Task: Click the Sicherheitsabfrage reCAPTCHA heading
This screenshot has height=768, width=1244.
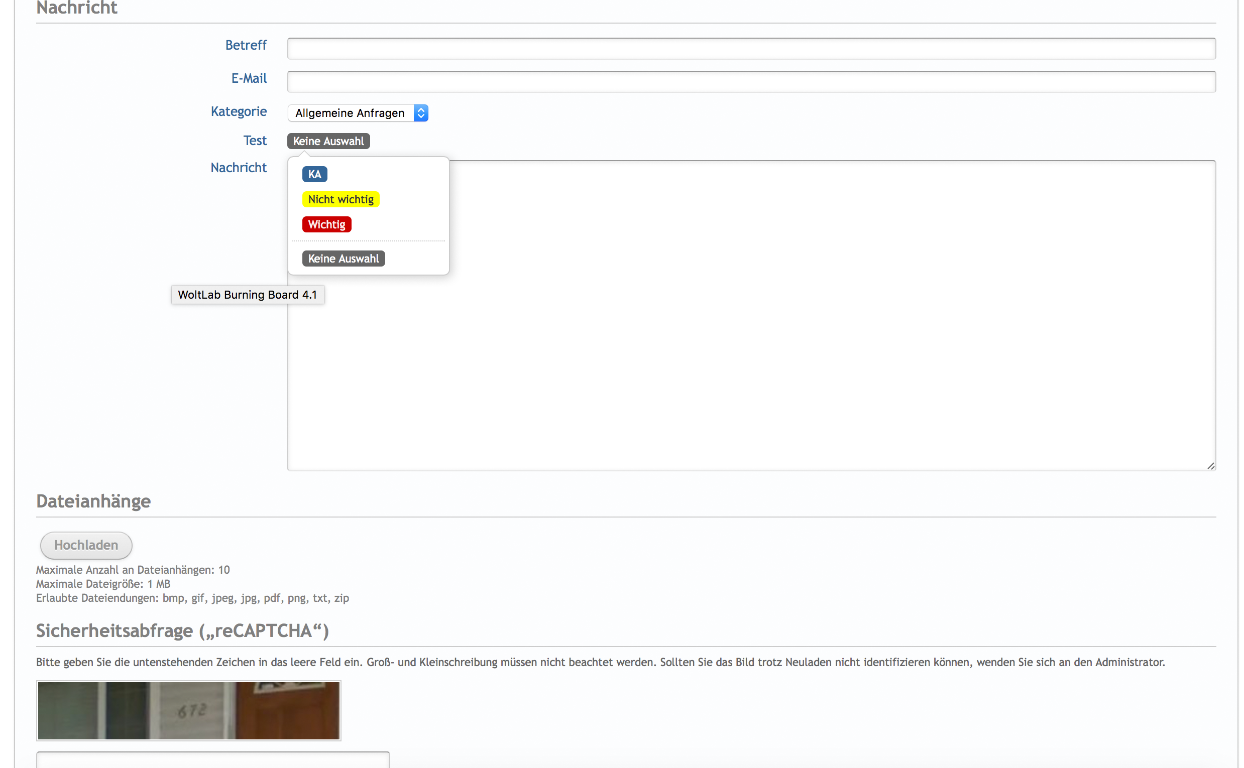Action: [x=182, y=631]
